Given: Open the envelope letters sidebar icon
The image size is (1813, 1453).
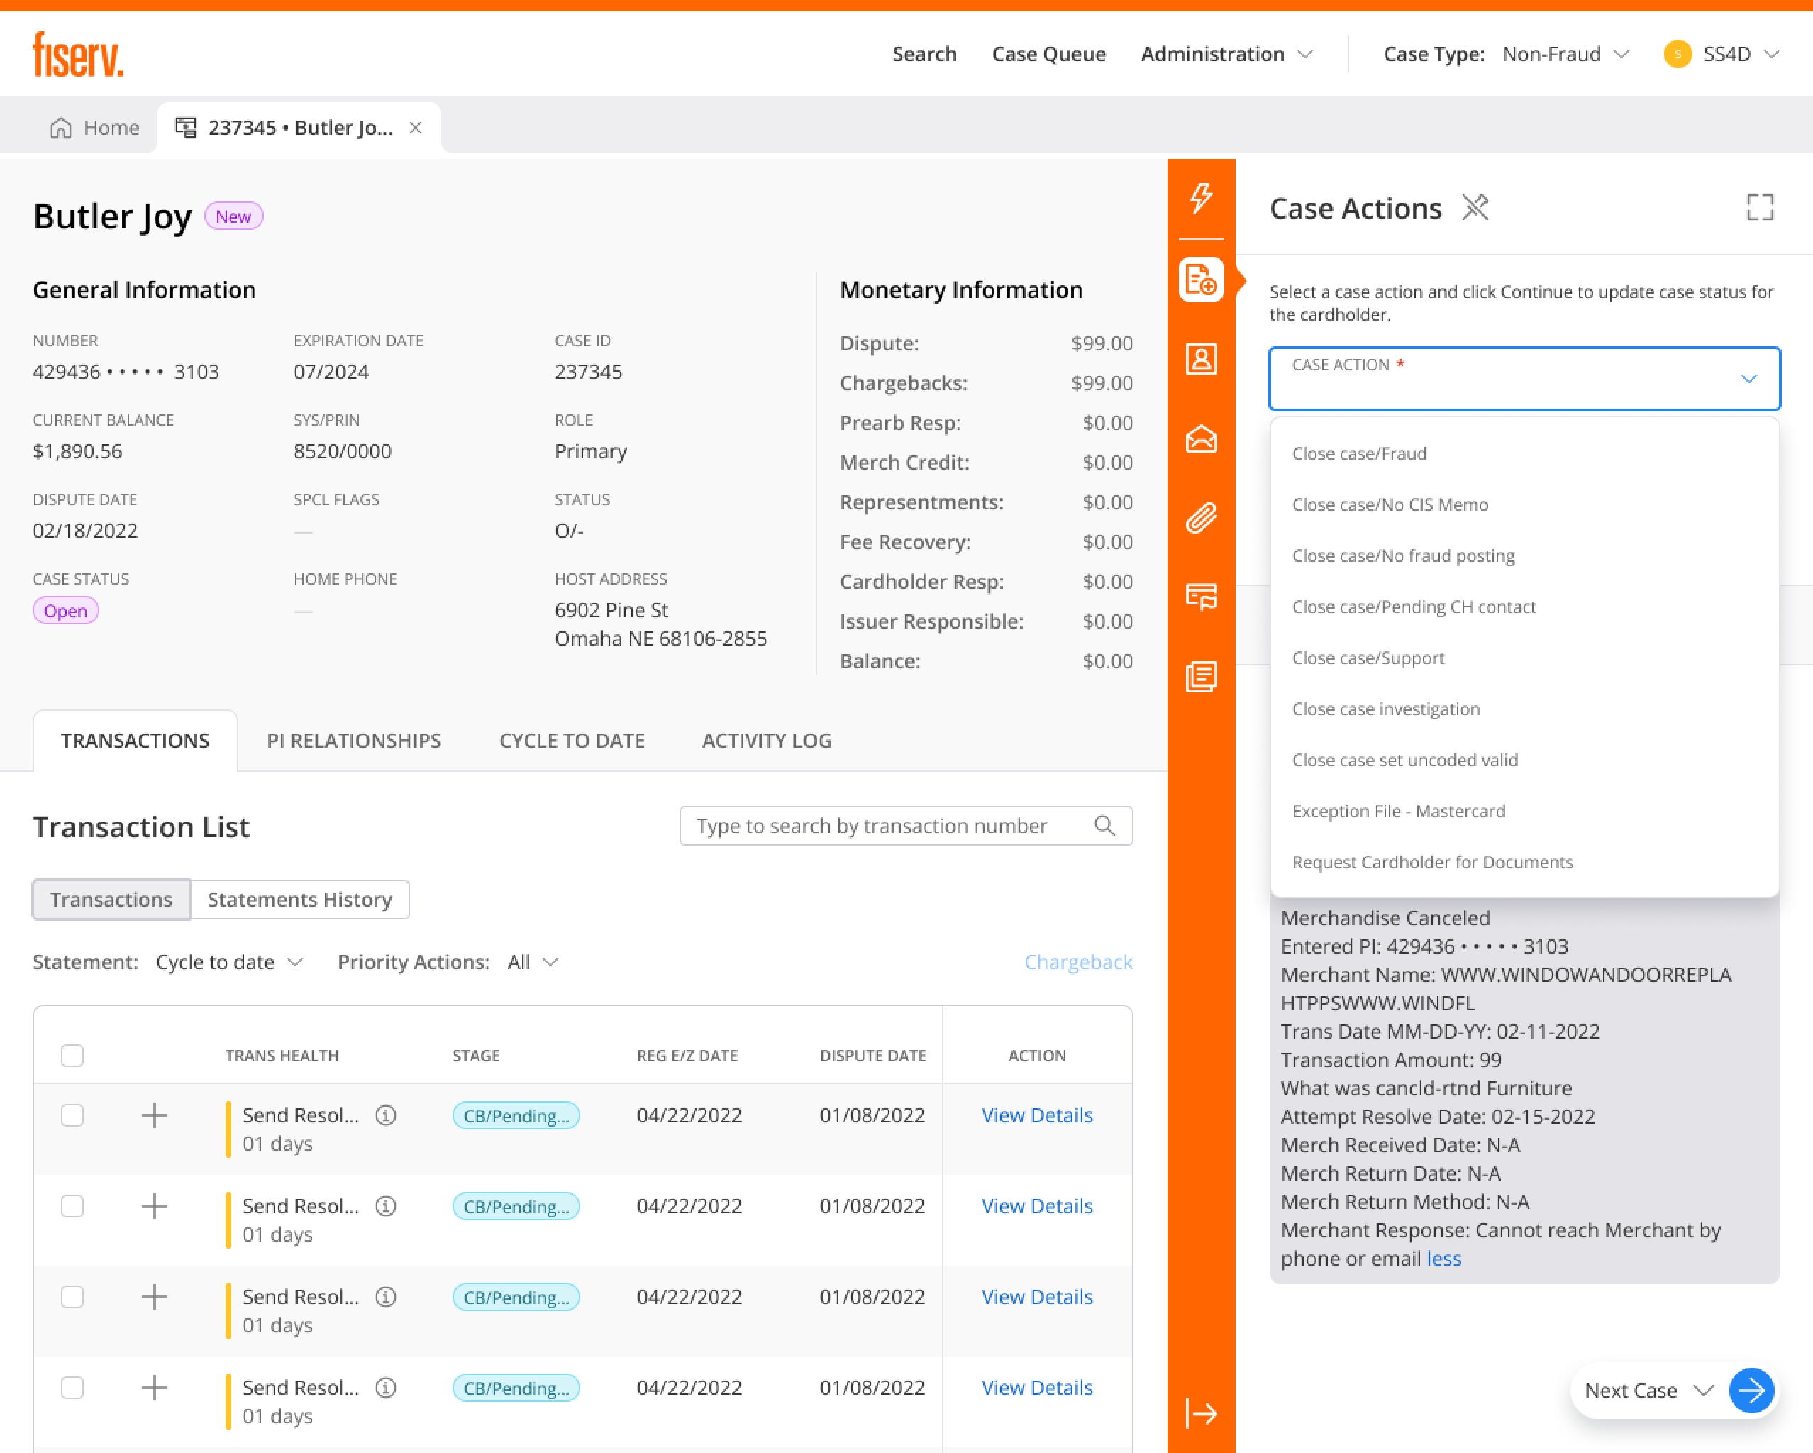Looking at the screenshot, I should point(1201,438).
